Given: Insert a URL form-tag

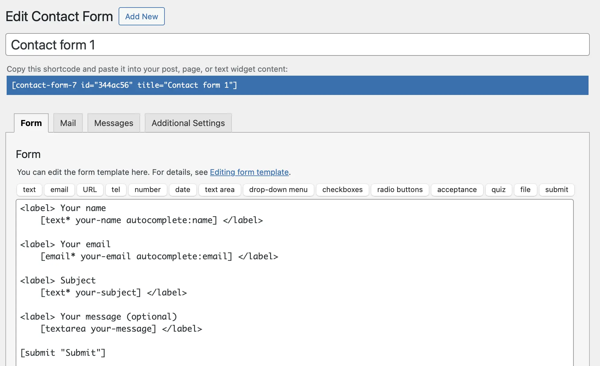Looking at the screenshot, I should (x=90, y=190).
